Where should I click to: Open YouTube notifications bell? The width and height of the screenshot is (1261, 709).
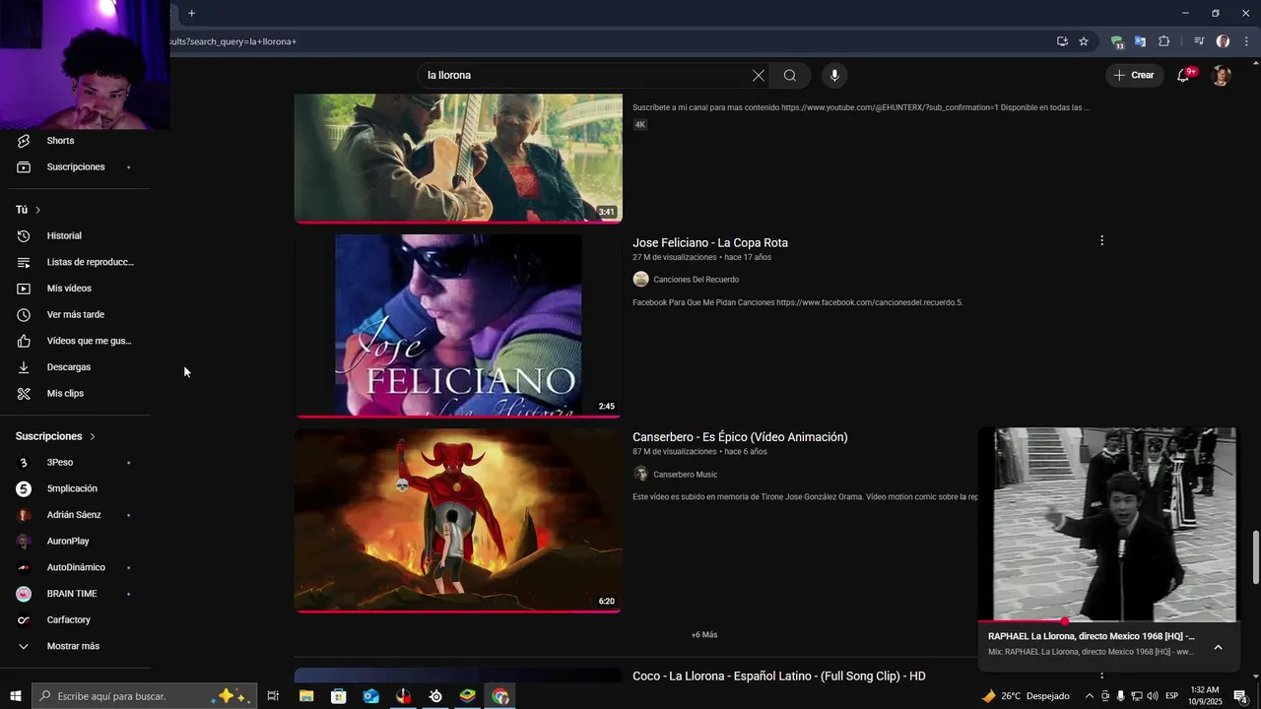1184,75
